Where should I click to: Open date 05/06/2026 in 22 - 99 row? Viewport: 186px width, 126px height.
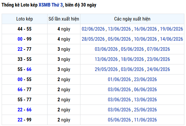[119, 120]
